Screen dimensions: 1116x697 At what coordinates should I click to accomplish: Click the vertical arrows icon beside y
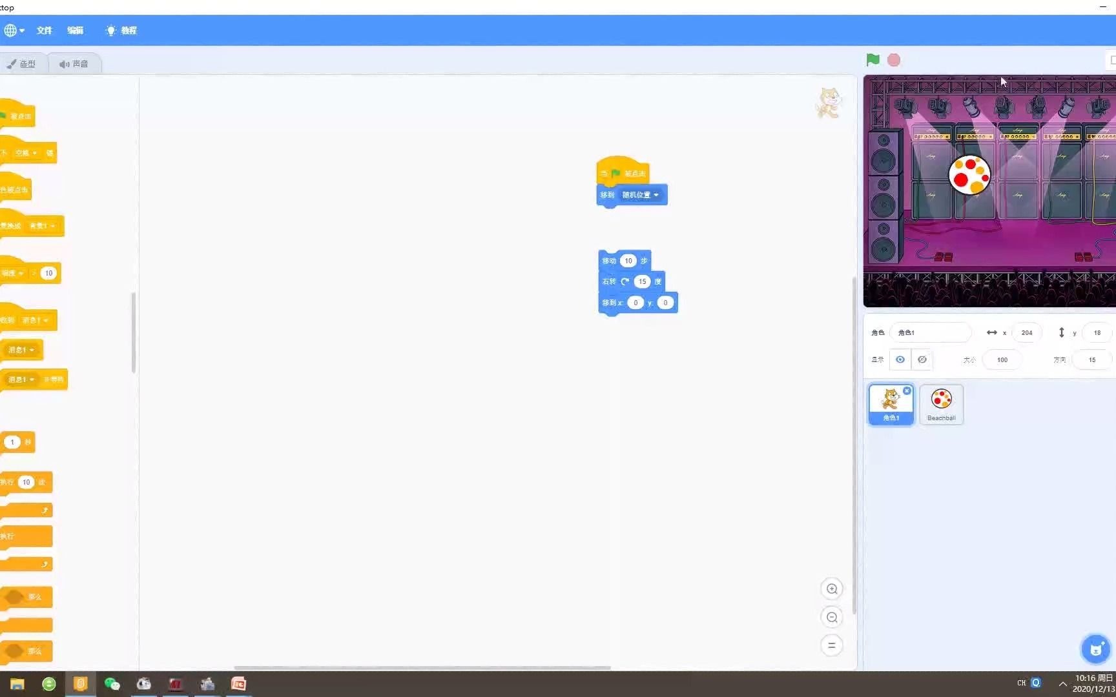coord(1061,332)
